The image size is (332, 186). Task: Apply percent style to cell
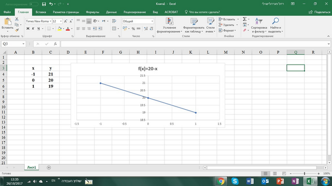pyautogui.click(x=133, y=28)
